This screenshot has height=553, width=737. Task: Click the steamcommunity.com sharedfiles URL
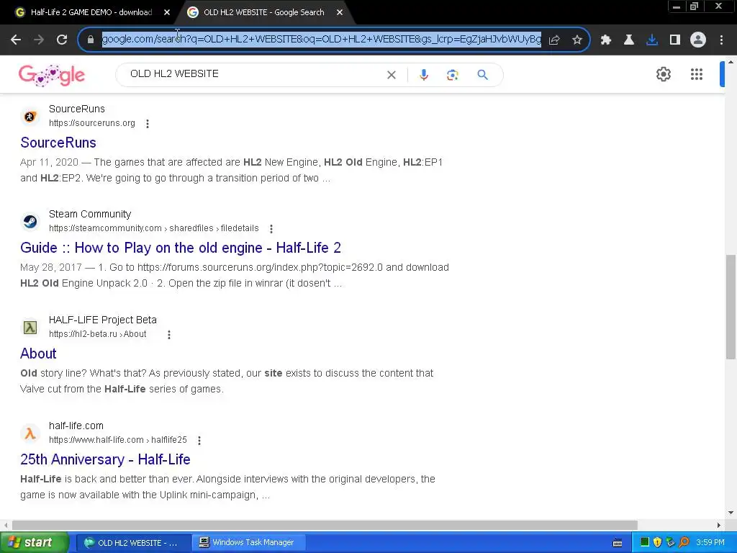tap(154, 228)
